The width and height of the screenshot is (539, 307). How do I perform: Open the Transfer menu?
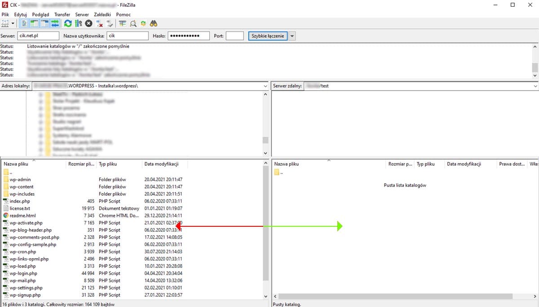(62, 14)
